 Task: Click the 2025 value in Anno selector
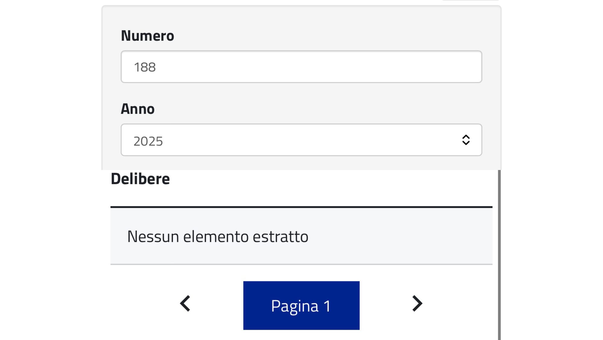click(148, 141)
